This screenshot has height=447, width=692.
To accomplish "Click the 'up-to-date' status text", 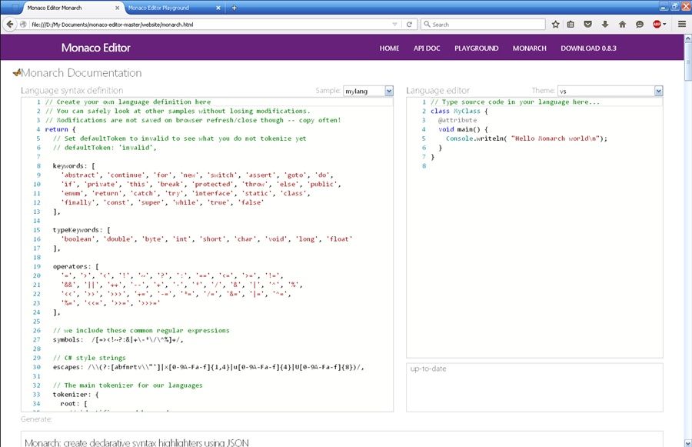I will pos(428,369).
